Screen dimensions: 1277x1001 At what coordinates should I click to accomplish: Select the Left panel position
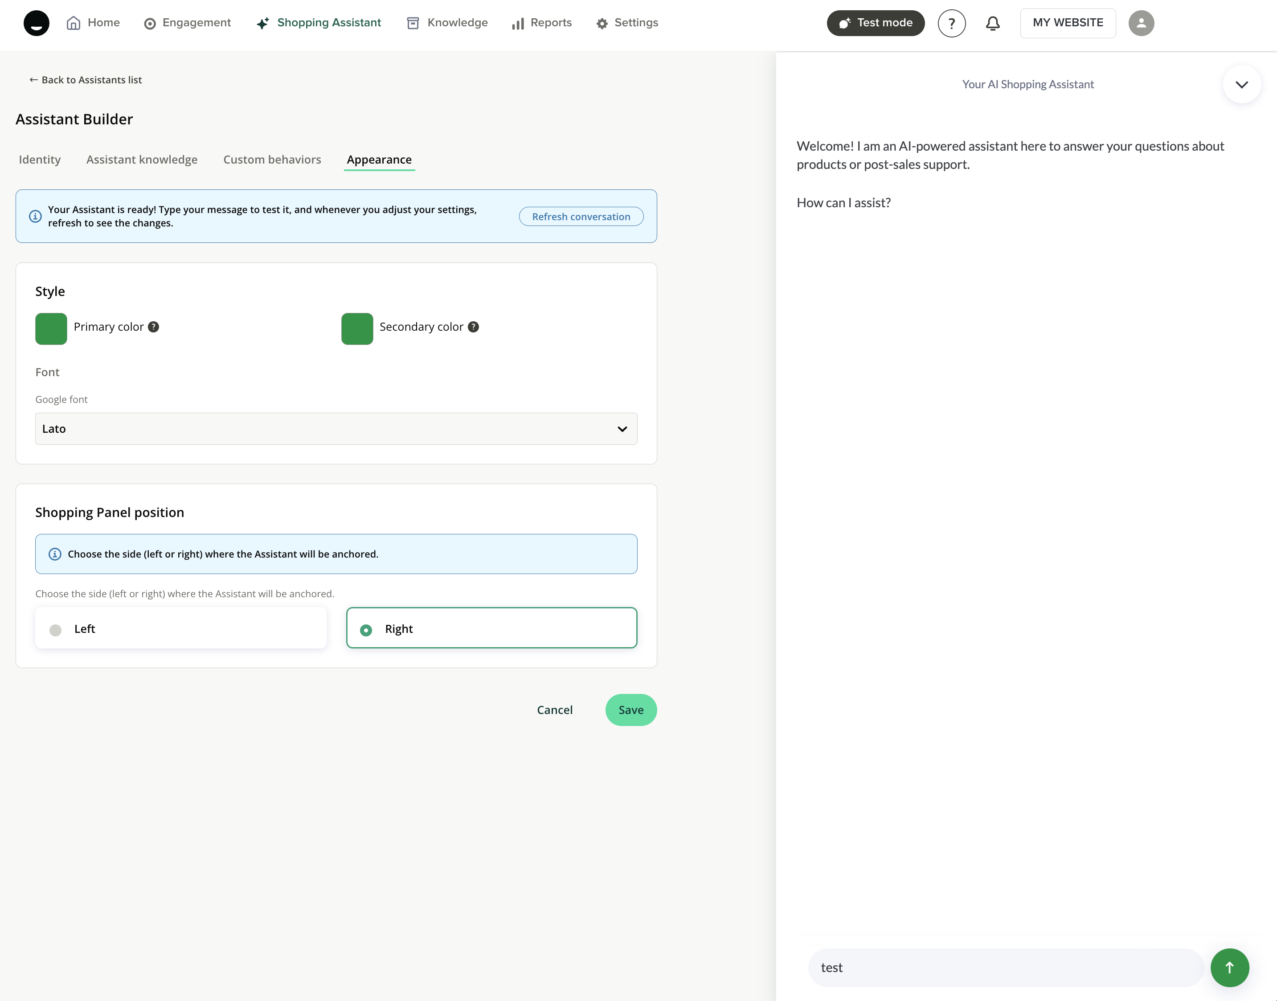[x=181, y=628]
